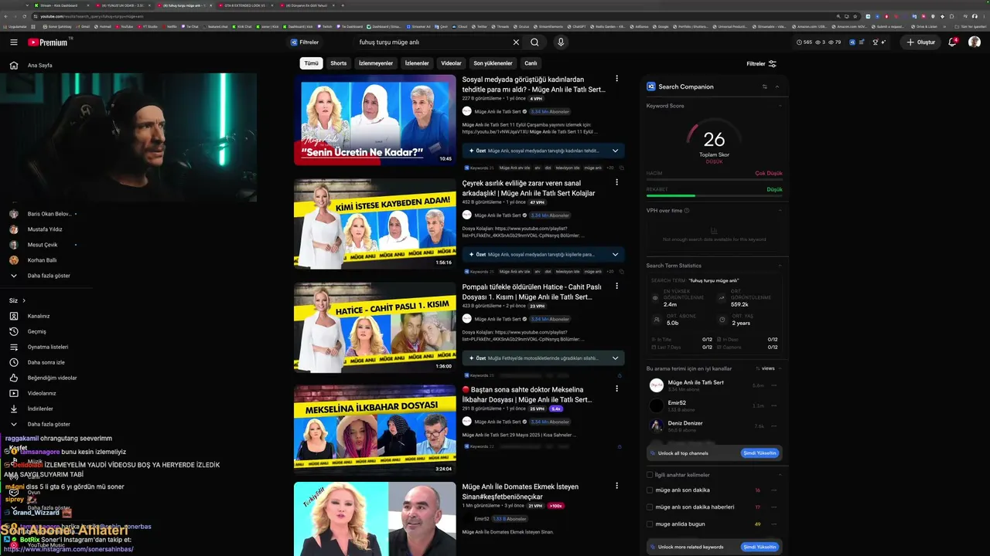Play the 'Mekselina İlkbahar Dosyası' thumbnail
Screen dimensions: 990x556
click(x=374, y=429)
